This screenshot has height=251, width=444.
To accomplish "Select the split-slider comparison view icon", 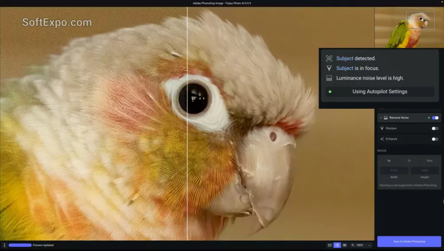I will point(337,245).
